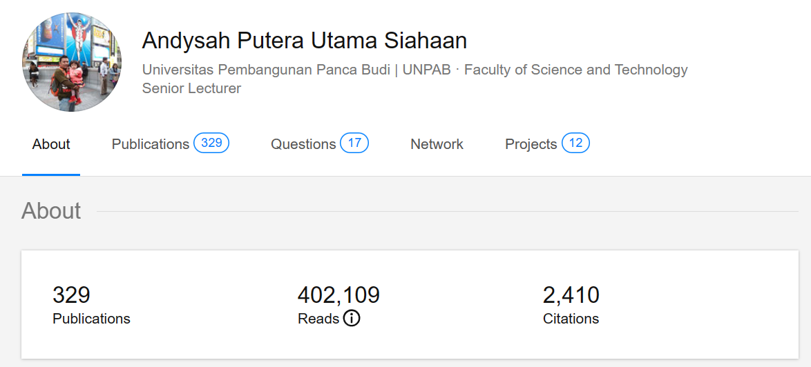Click the About section heading
Screen dimensions: 811x367
(51, 210)
